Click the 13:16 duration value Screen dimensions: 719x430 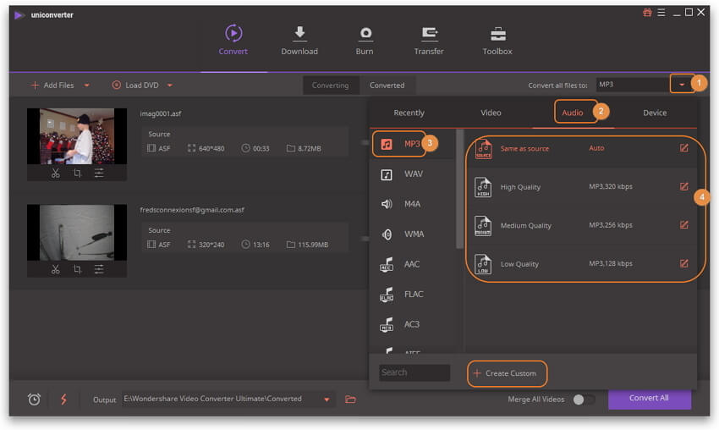261,245
